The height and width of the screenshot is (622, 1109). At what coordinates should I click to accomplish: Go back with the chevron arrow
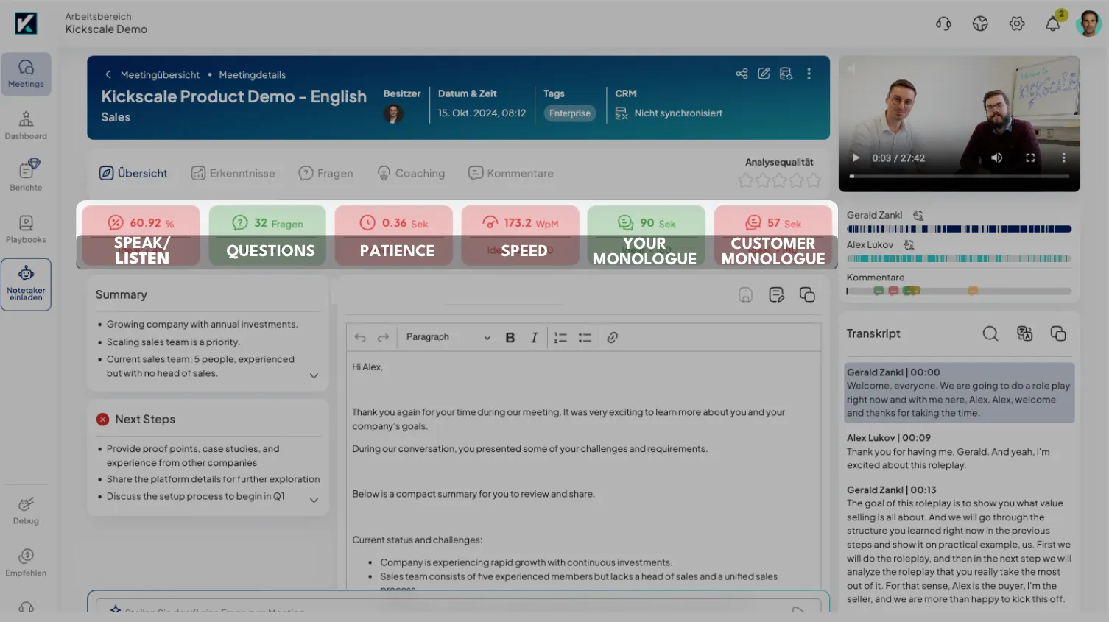pyautogui.click(x=108, y=74)
